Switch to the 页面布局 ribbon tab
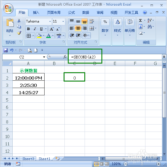Screen dimensions: 167x167 (x=54, y=13)
